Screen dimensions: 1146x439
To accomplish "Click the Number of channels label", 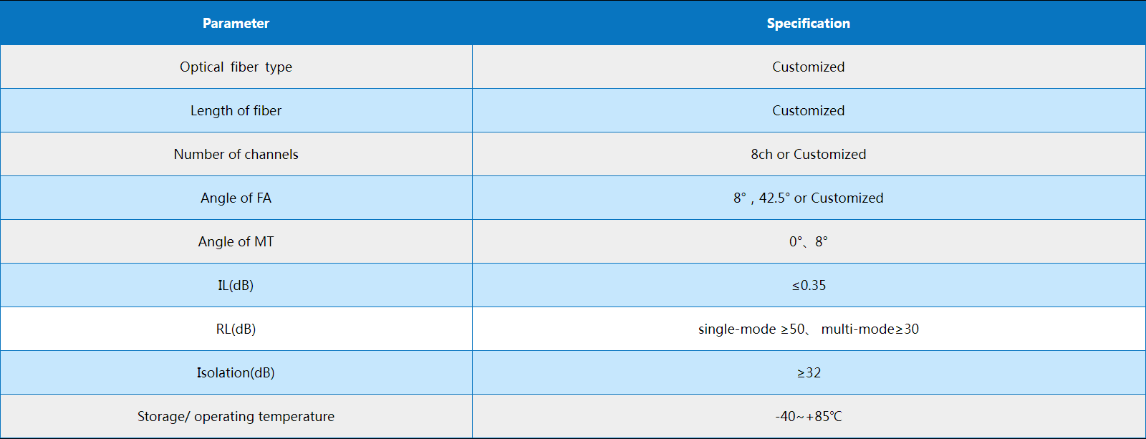I will point(236,154).
